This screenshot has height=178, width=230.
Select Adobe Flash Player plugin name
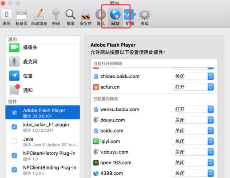44,110
